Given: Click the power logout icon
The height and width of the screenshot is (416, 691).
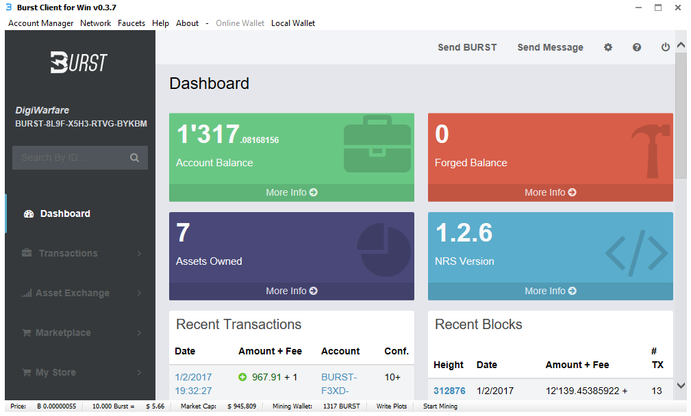Looking at the screenshot, I should tap(666, 47).
